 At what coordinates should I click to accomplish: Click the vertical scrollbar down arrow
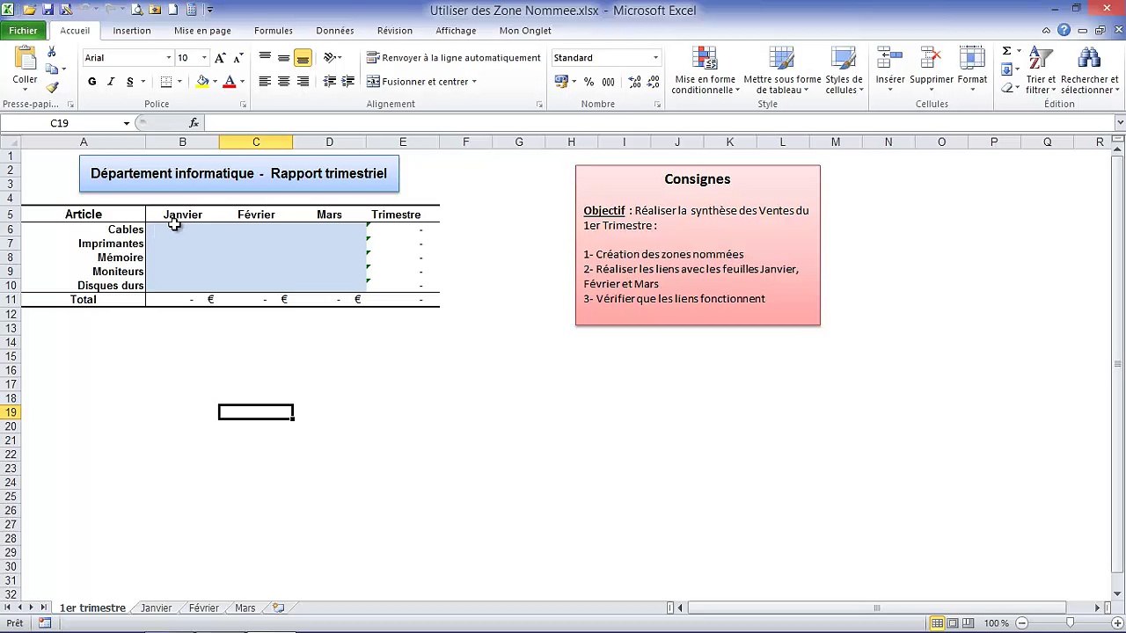pos(1118,594)
